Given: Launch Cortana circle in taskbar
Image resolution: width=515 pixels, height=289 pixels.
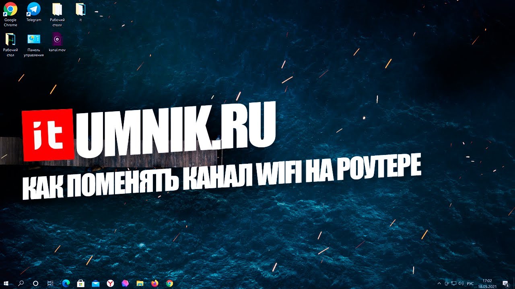Looking at the screenshot, I should (x=35, y=283).
